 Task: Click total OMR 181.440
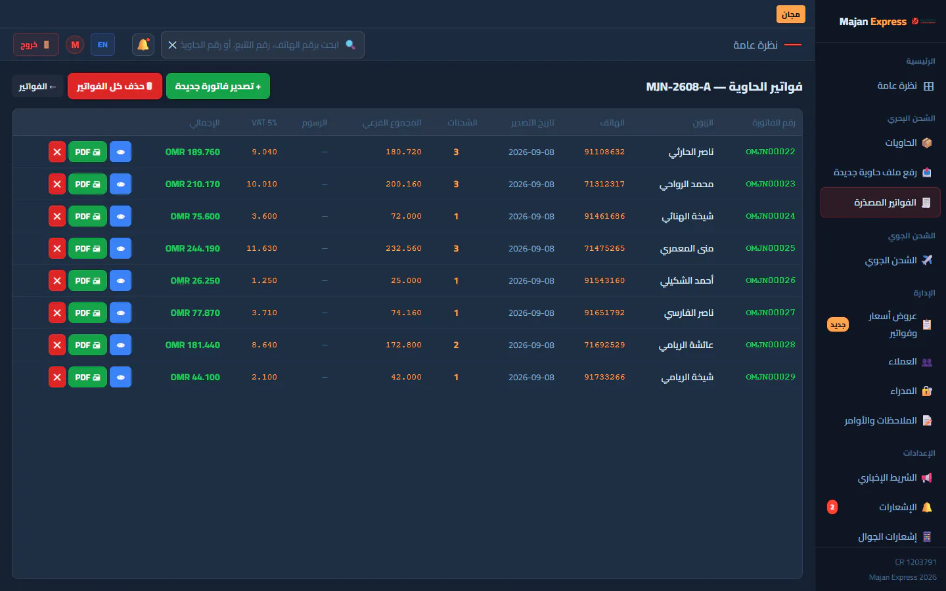click(192, 345)
